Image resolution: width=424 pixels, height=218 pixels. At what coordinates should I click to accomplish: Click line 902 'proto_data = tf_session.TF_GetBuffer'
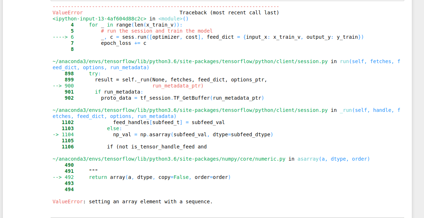pyautogui.click(x=182, y=98)
